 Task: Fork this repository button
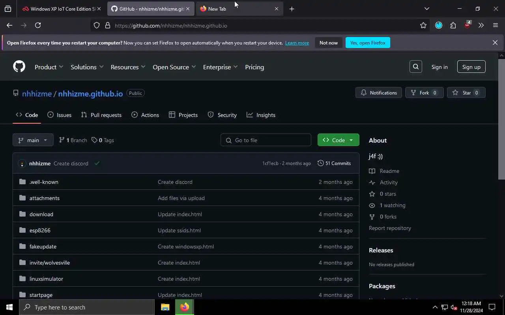(425, 93)
